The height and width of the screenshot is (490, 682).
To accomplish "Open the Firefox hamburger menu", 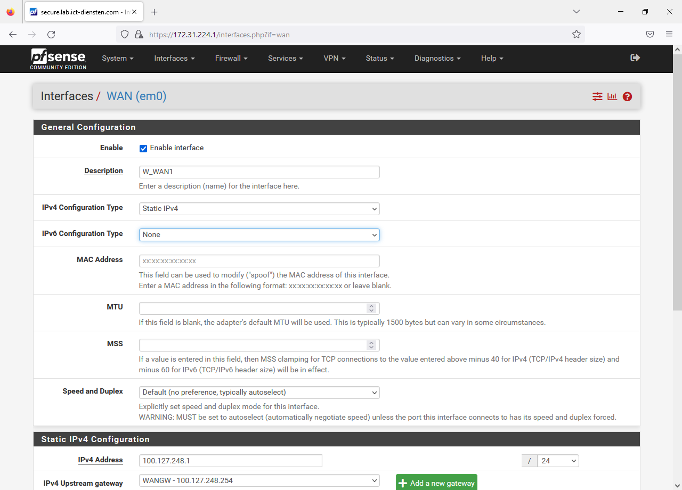I will [x=669, y=34].
